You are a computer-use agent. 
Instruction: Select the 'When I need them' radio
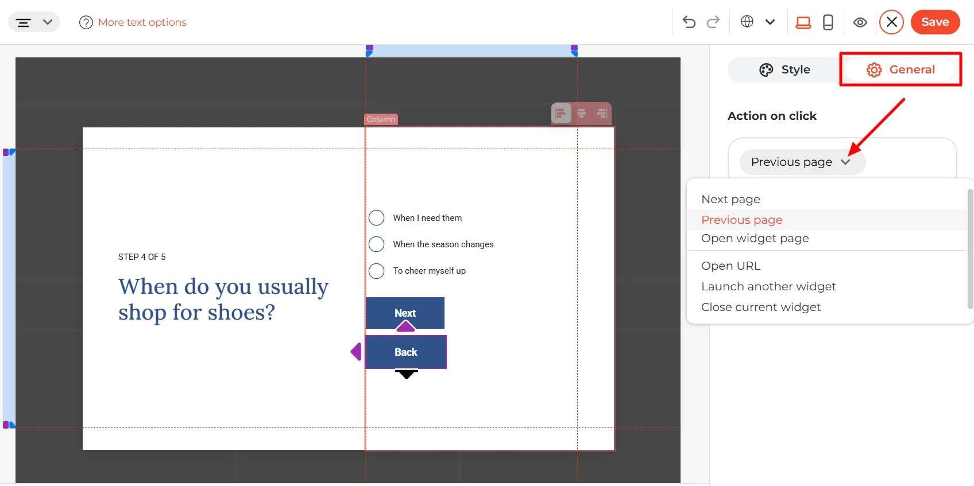click(376, 218)
